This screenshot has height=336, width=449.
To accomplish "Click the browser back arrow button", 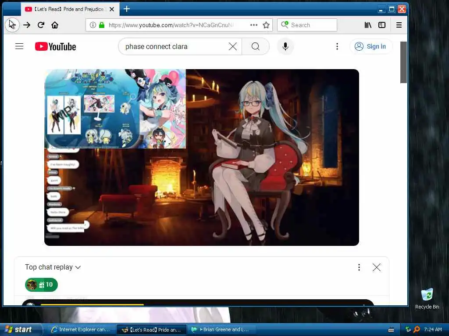I will pyautogui.click(x=12, y=25).
